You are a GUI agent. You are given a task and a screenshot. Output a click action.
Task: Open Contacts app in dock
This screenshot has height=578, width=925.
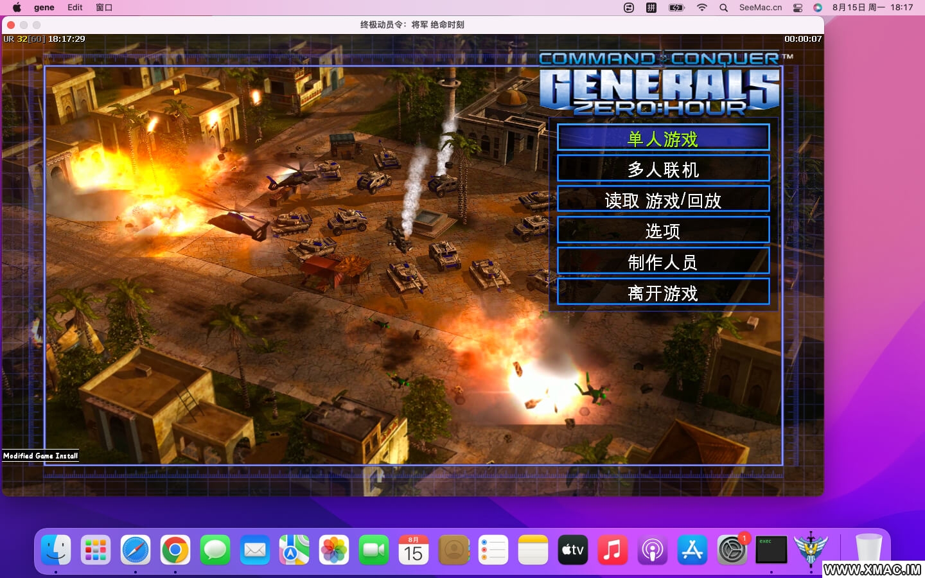click(454, 550)
